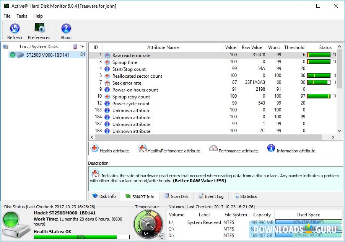Click the Capacity column header in volumes
Image resolution: width=345 pixels, height=242 pixels.
262,215
